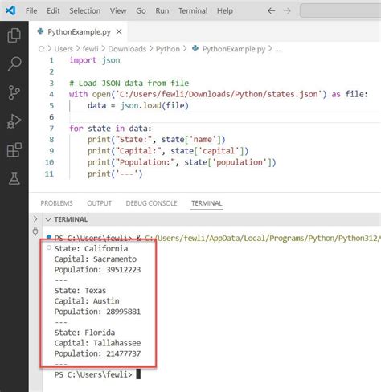381x392 pixels.
Task: Open the File menu
Action: point(31,10)
